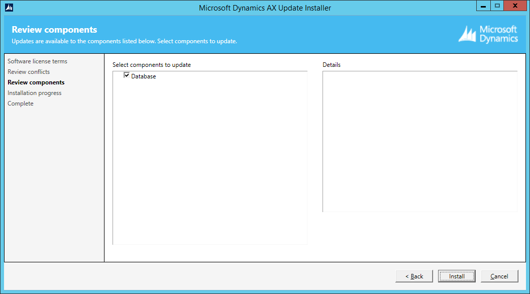Open the Review conflicts step
The height and width of the screenshot is (294, 530).
pyautogui.click(x=29, y=72)
